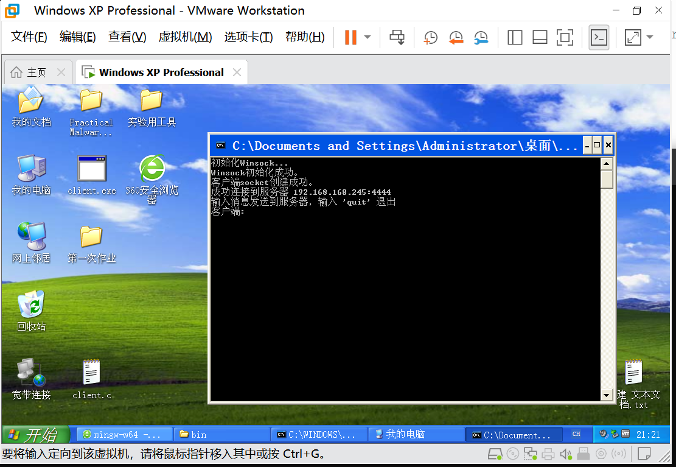Select the client.exe desktop icon
This screenshot has height=467, width=676.
tap(91, 175)
